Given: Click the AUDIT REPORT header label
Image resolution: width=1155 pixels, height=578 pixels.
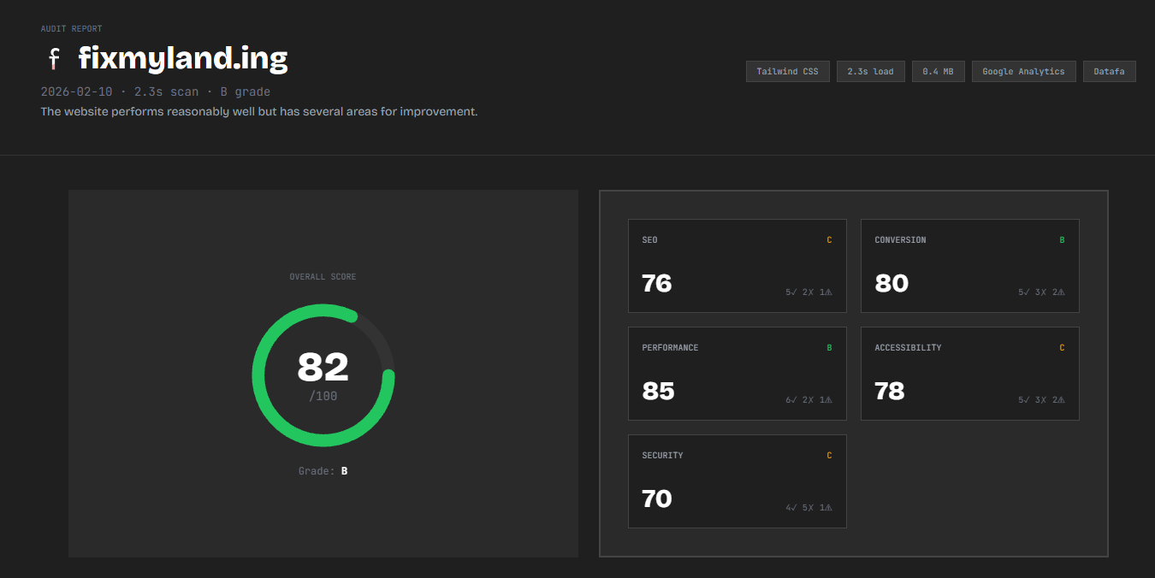Looking at the screenshot, I should coord(71,29).
